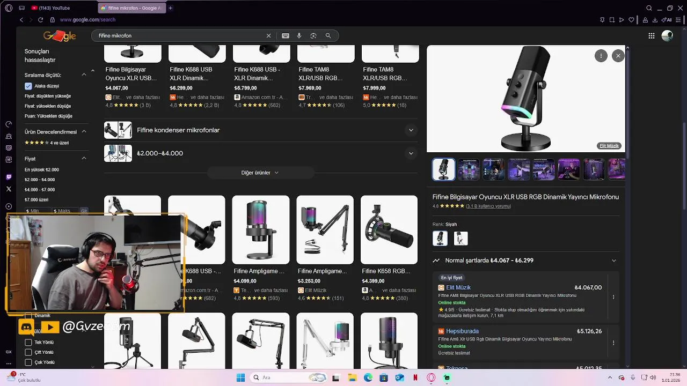The image size is (687, 386).
Task: Collapse the Fiyat filter section
Action: (x=84, y=159)
